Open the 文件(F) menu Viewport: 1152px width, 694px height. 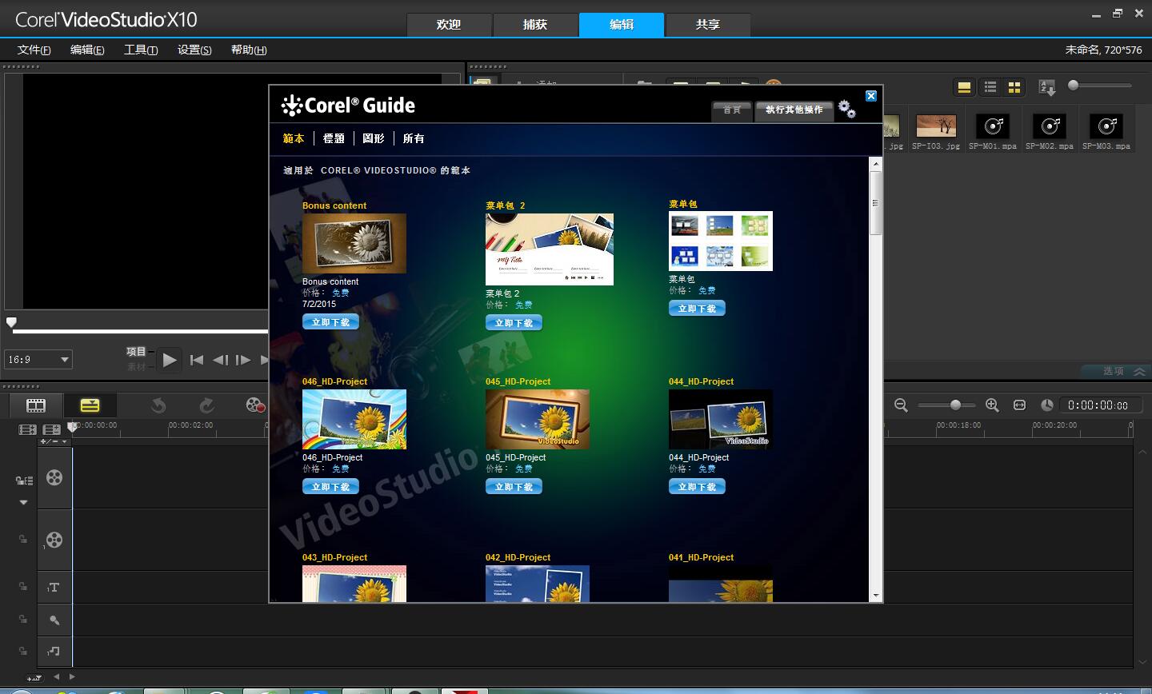34,50
